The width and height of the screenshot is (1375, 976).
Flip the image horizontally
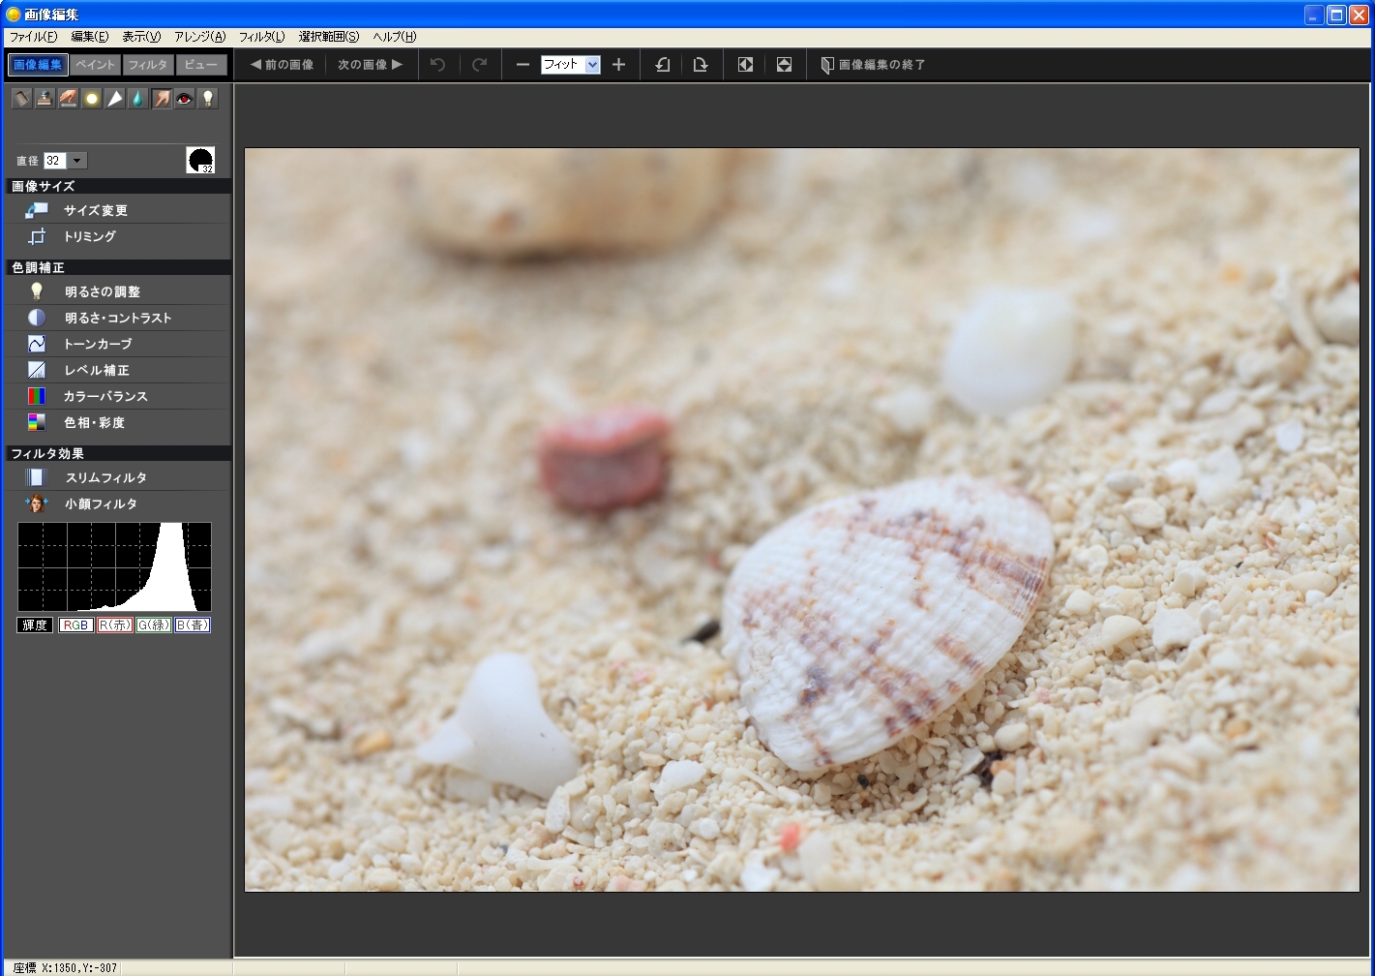point(745,65)
